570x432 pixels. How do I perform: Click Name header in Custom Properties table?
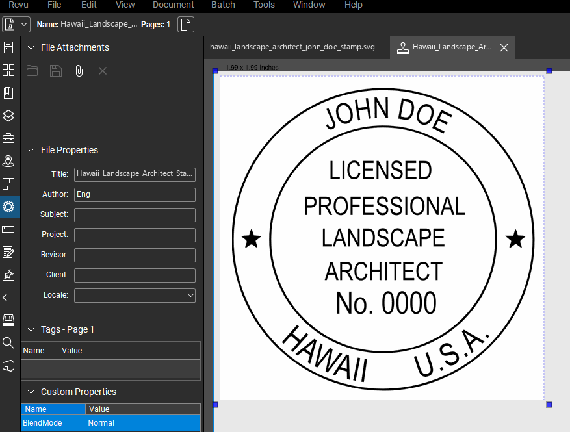[x=53, y=409]
